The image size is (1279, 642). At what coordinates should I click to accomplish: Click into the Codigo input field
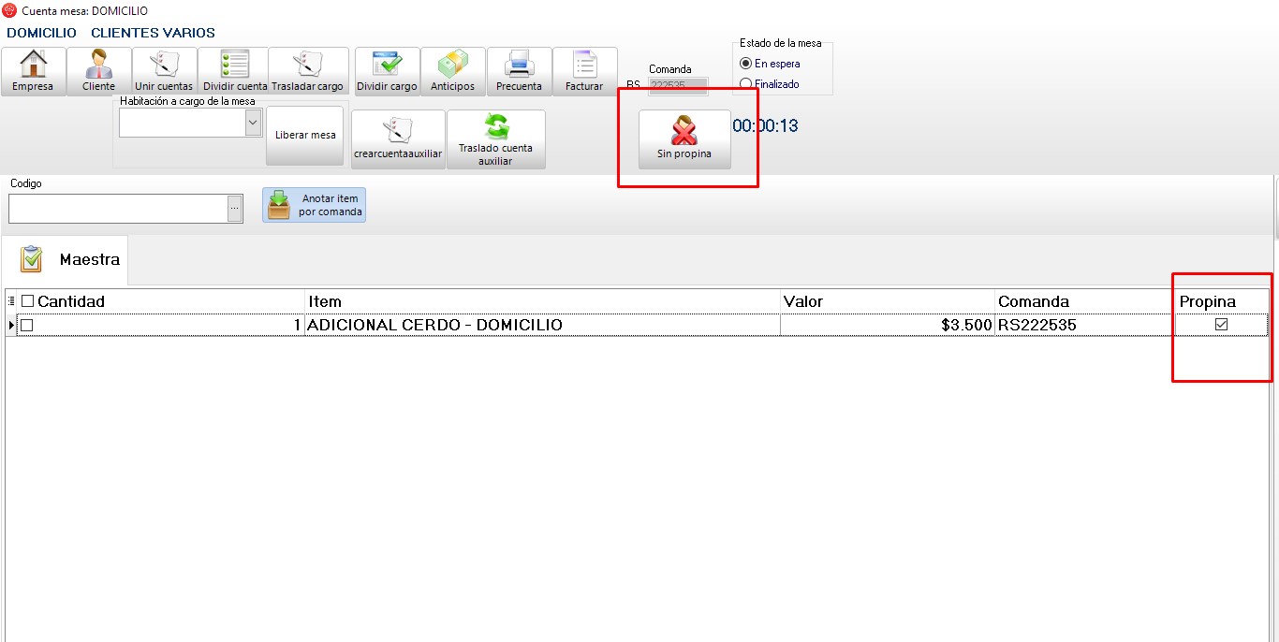[x=117, y=209]
